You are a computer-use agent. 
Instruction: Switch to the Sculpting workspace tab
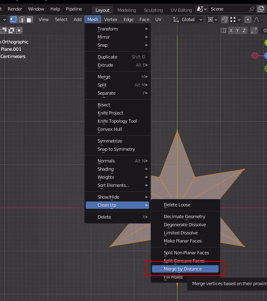[x=153, y=10]
